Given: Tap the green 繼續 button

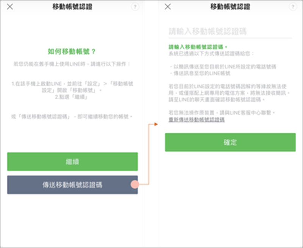Looking at the screenshot, I should click(72, 162).
